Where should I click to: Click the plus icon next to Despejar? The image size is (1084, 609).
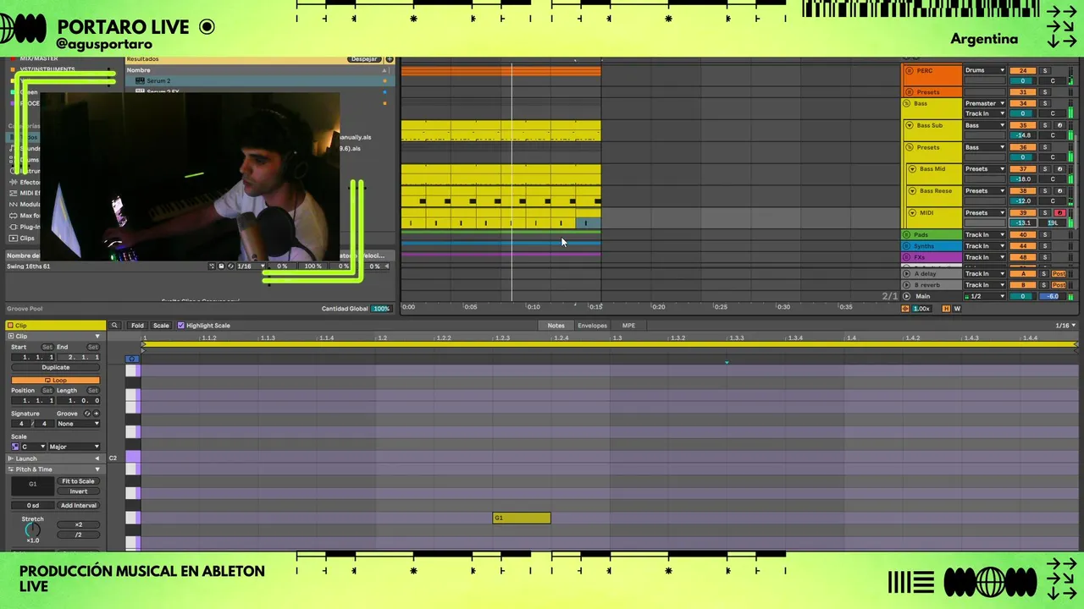[x=390, y=59]
